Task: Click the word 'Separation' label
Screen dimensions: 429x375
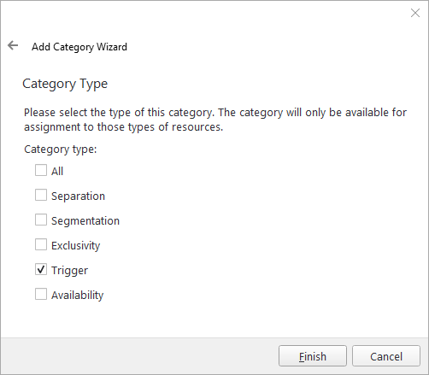Action: coord(78,196)
